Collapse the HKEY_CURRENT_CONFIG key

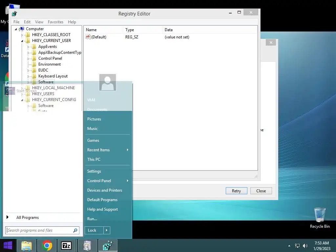click(22, 100)
